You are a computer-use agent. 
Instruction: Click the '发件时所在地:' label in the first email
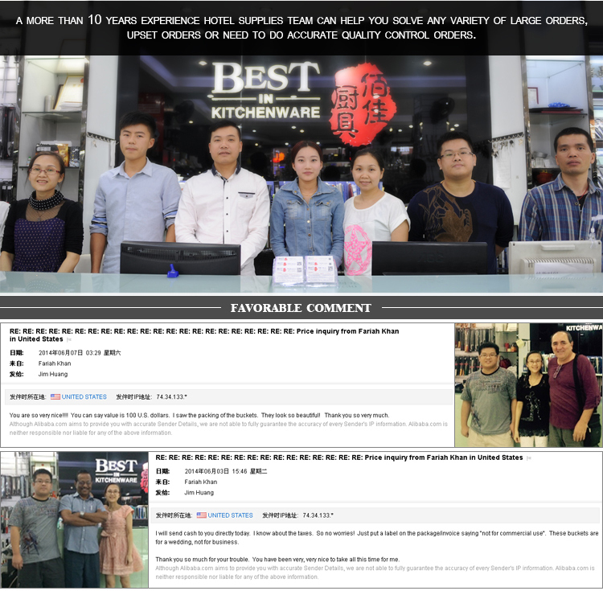(x=27, y=396)
